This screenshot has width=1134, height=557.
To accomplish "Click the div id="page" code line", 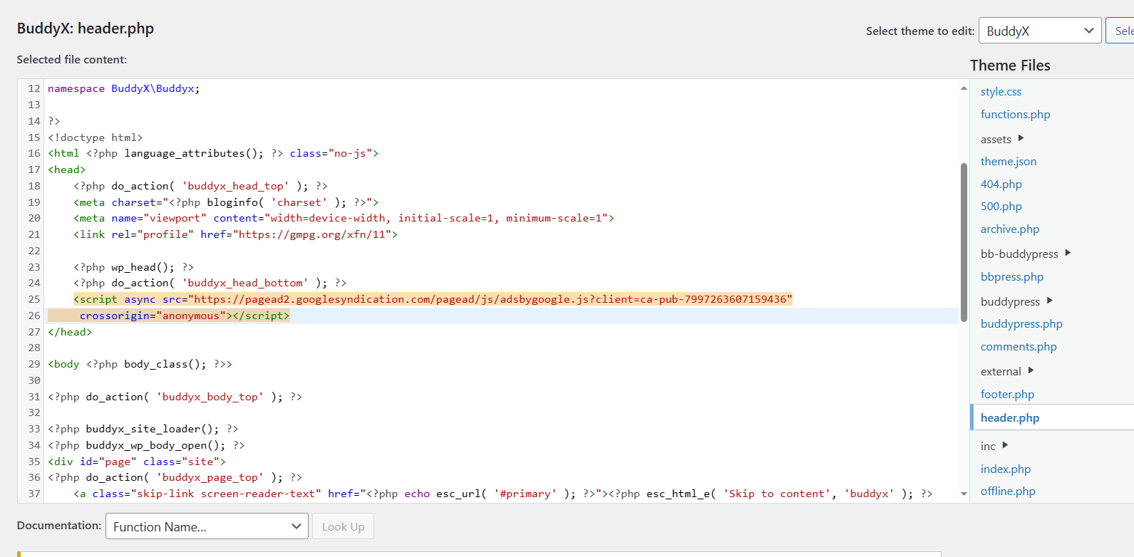I will pos(137,462).
